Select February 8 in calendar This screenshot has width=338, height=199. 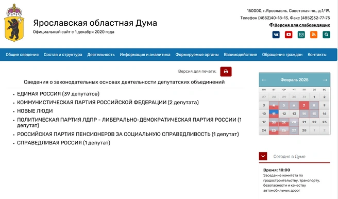pos(314,106)
